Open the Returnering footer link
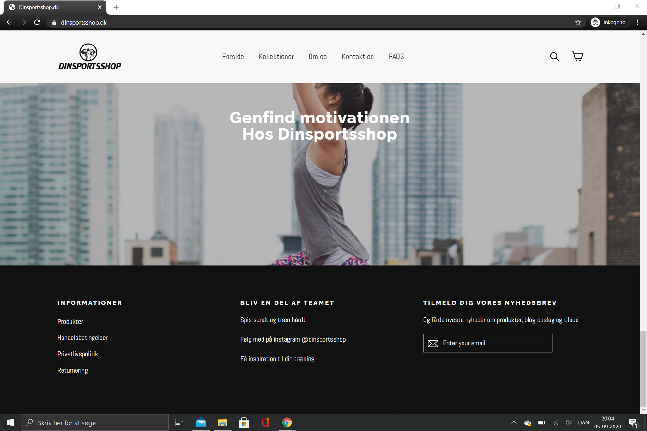This screenshot has width=647, height=431. [72, 370]
